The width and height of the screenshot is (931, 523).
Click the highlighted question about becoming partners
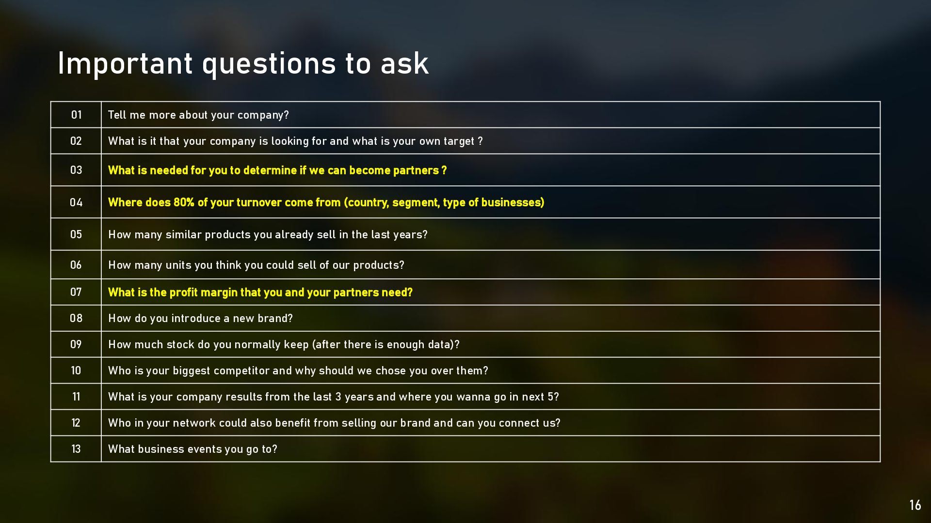[277, 170]
